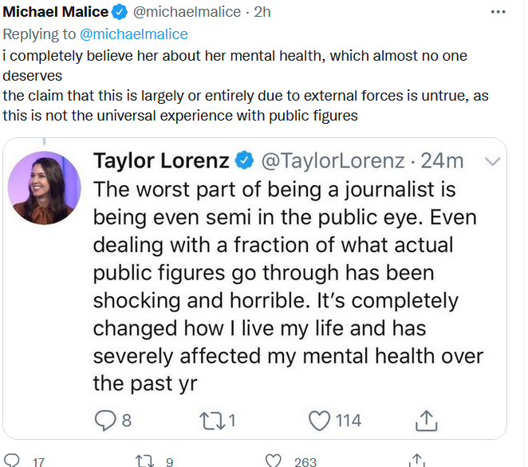
Task: Open Taylor Lorenz's profile picture
Action: point(45,188)
